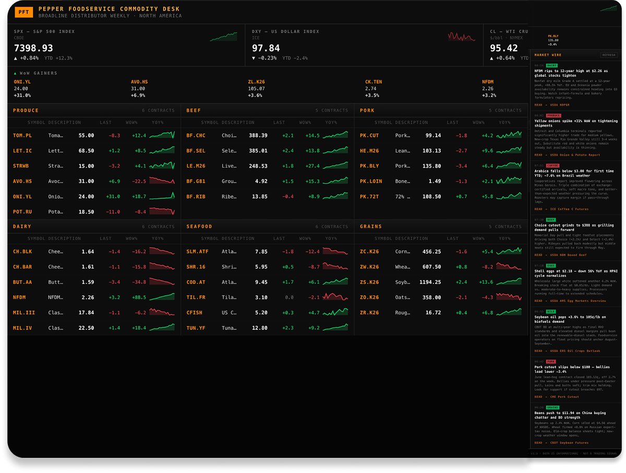Image resolution: width=626 pixels, height=473 pixels.
Task: Select ZS.K26 symbol in Grains
Action: tap(369, 282)
